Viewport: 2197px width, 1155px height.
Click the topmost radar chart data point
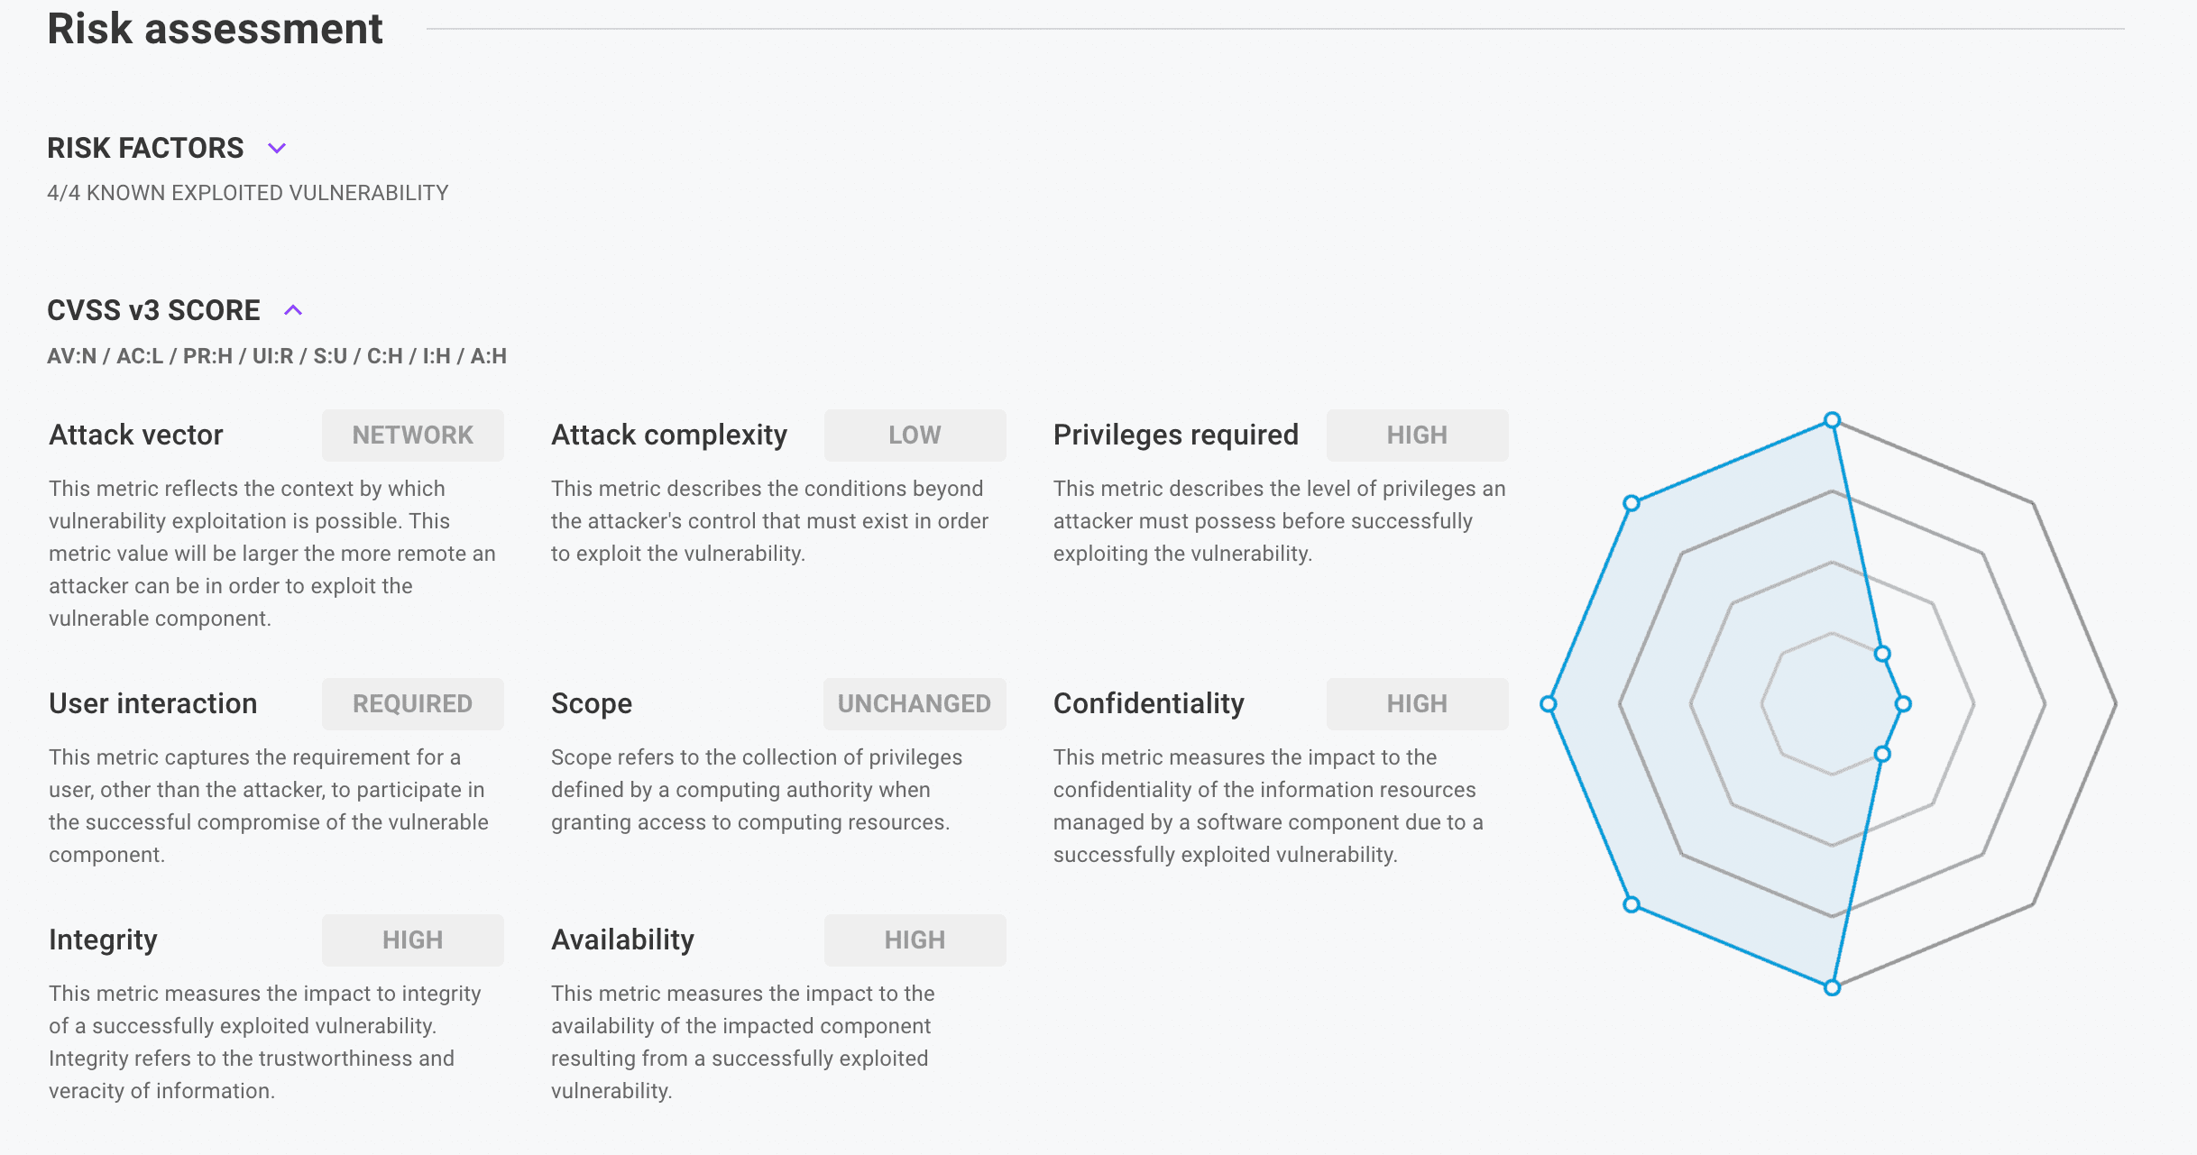(1832, 420)
